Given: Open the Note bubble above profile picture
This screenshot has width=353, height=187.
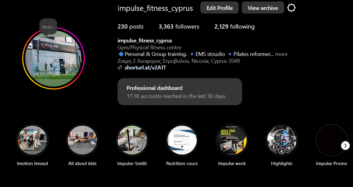Looking at the screenshot, I should pos(48,27).
